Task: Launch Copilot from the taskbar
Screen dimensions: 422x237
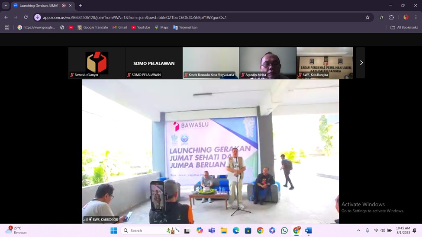Action: 200,231
